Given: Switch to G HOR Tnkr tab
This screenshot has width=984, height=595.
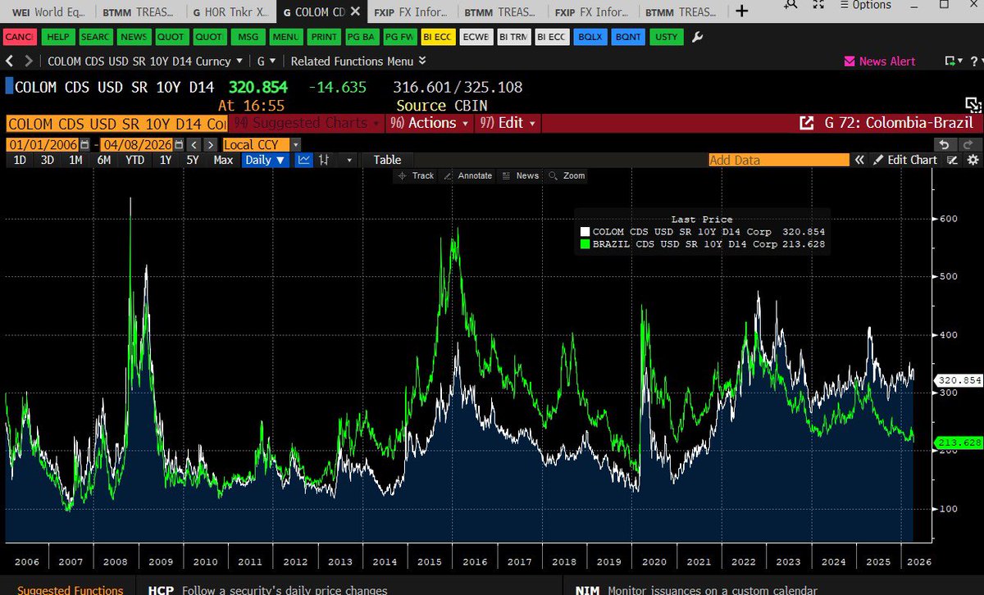Looking at the screenshot, I should click(x=231, y=11).
